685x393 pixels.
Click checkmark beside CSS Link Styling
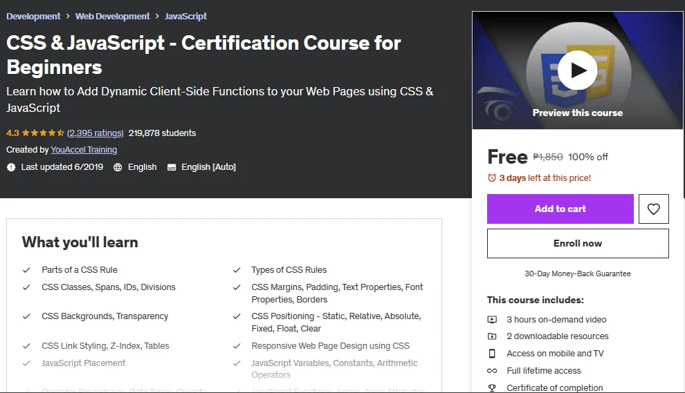[x=27, y=346]
